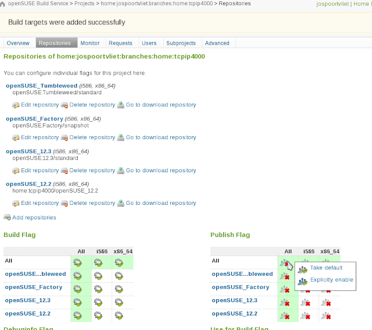372x330 pixels.
Task: Click Edit repository icon for openSUSE_Tumbleweed
Action: tap(16, 105)
